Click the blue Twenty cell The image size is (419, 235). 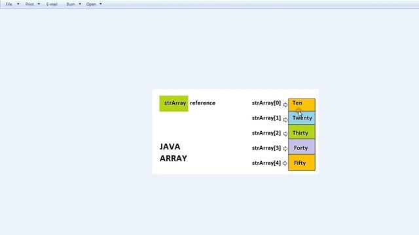point(302,118)
